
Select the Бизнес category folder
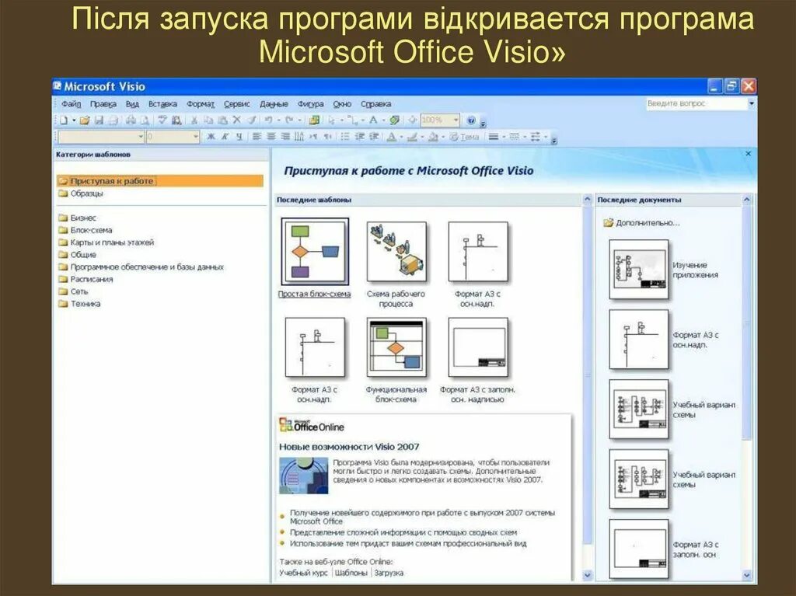click(x=77, y=218)
